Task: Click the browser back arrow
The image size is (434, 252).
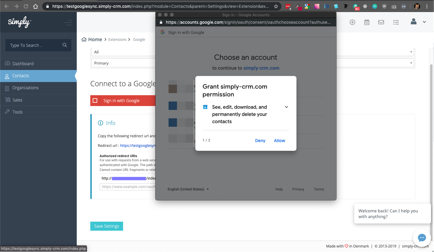Action: [x=7, y=6]
